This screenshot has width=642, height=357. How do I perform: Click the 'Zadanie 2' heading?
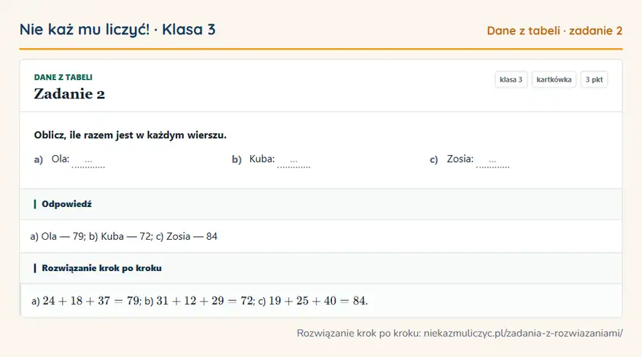coord(69,94)
